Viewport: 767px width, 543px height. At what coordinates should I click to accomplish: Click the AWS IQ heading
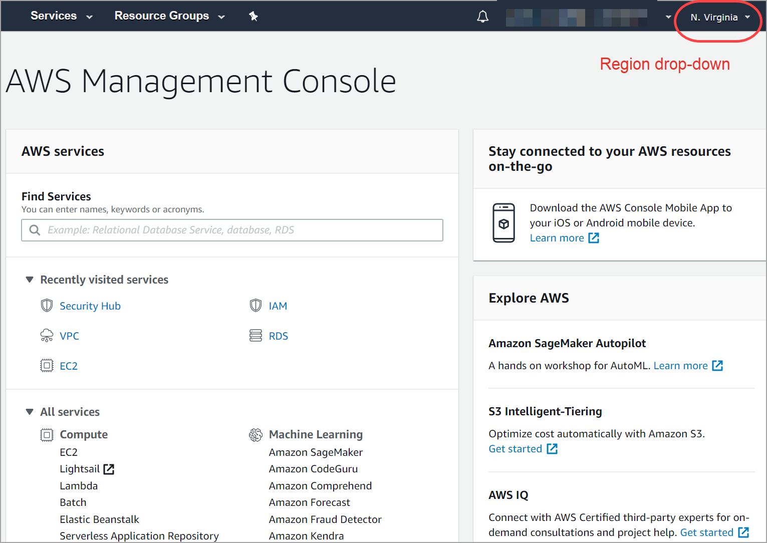pos(508,495)
